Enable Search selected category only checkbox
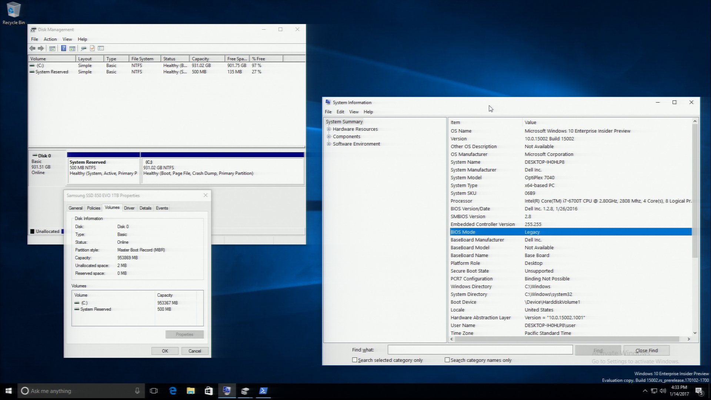 [x=355, y=360]
